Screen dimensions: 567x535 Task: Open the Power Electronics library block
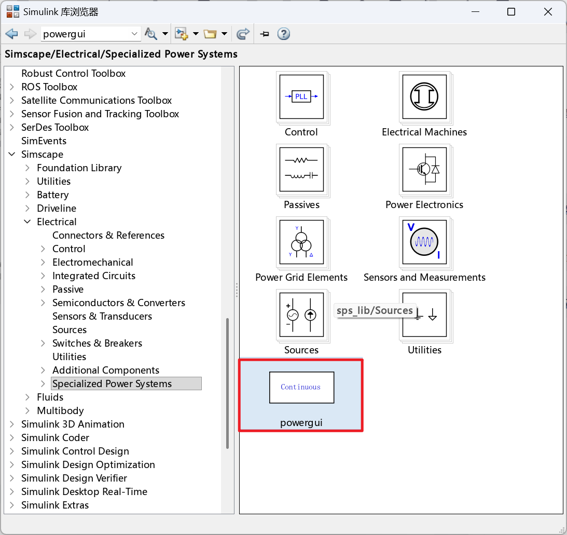coord(424,170)
